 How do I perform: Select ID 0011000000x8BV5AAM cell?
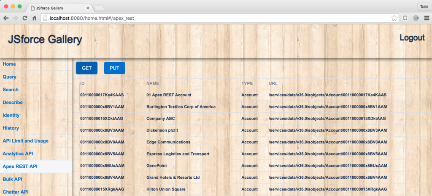point(102,154)
